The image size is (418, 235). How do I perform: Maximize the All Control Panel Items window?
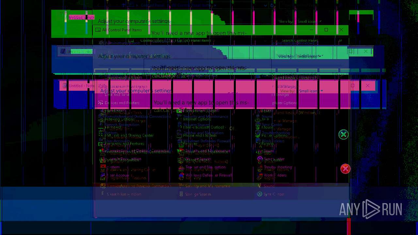(326, 30)
